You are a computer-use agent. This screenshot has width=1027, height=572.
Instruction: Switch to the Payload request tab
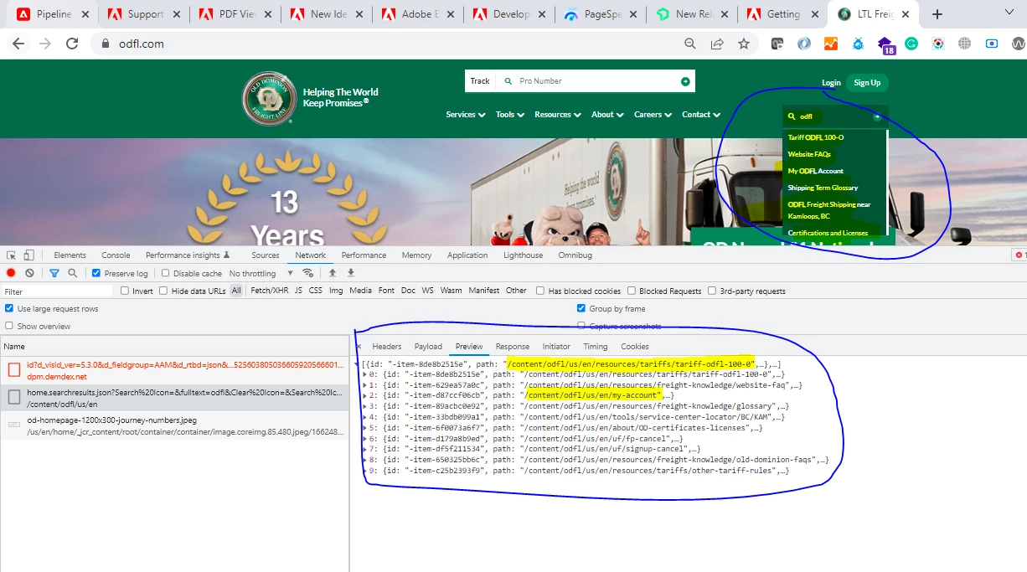pos(428,347)
